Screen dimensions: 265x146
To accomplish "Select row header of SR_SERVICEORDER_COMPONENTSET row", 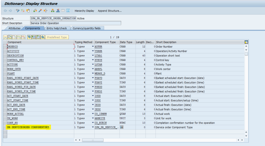I will point(5,127).
